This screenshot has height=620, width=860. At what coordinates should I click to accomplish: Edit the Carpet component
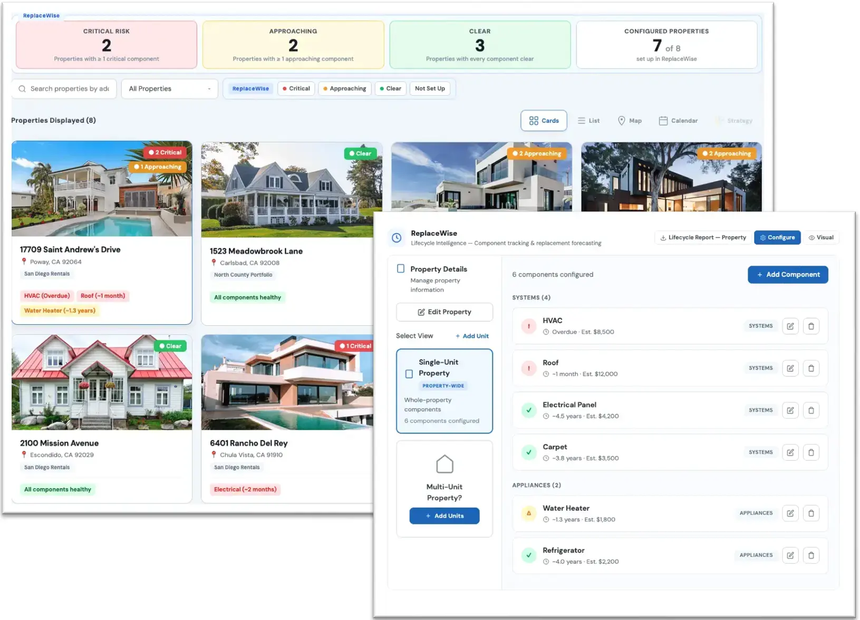pyautogui.click(x=790, y=452)
